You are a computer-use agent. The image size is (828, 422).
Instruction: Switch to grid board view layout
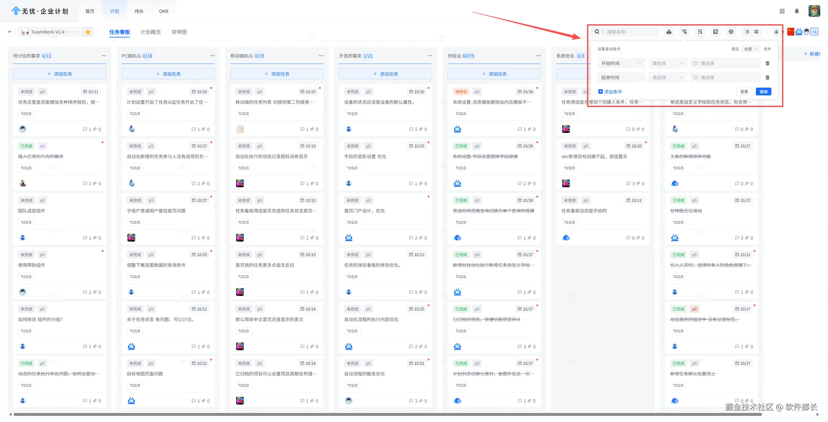(756, 32)
